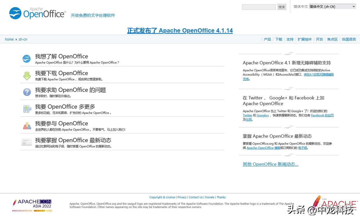
Task: Open the 产品 menu item
Action: point(267,39)
